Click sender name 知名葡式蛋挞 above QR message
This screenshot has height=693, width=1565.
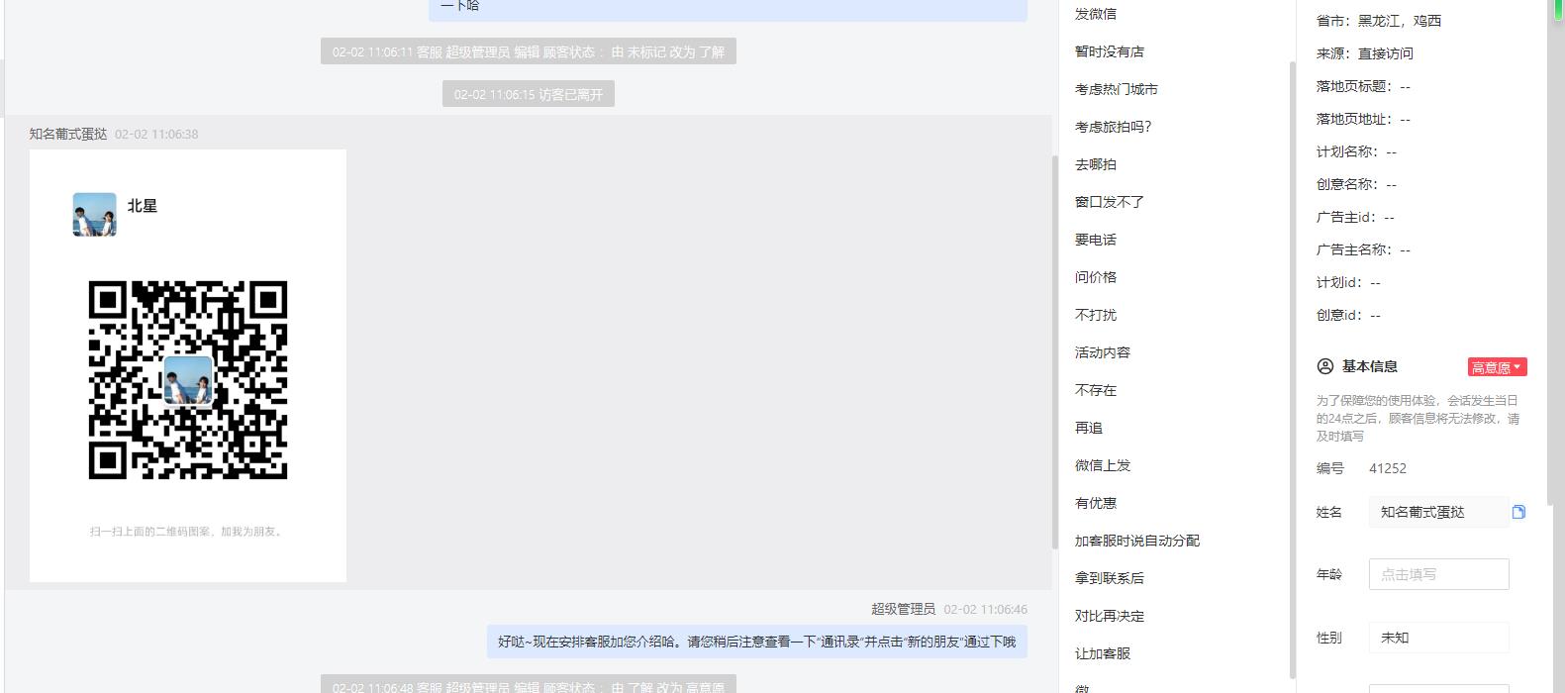click(x=68, y=134)
